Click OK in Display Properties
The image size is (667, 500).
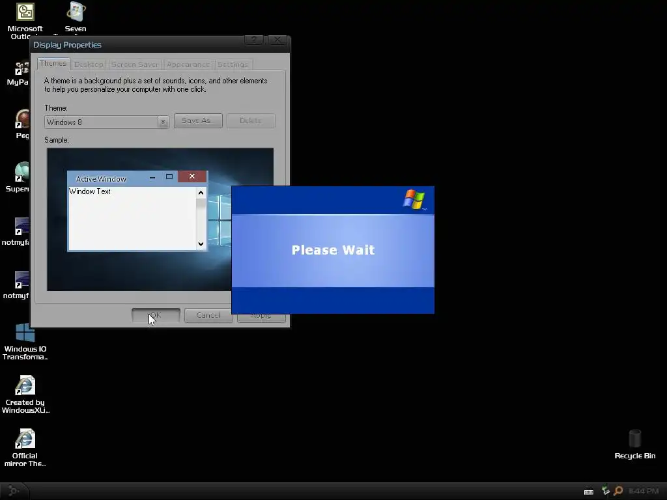click(x=156, y=316)
